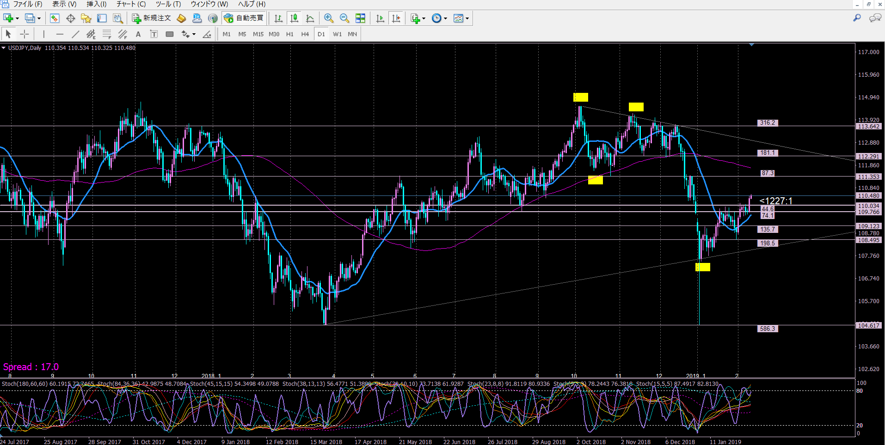Screen dimensions: 885x445
Task: Switch to the W1 timeframe
Action: (338, 34)
